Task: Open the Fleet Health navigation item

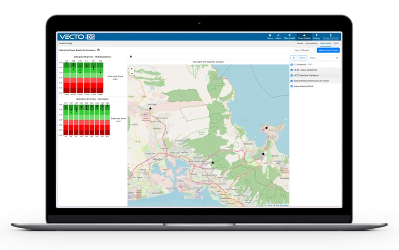Action: 289,37
